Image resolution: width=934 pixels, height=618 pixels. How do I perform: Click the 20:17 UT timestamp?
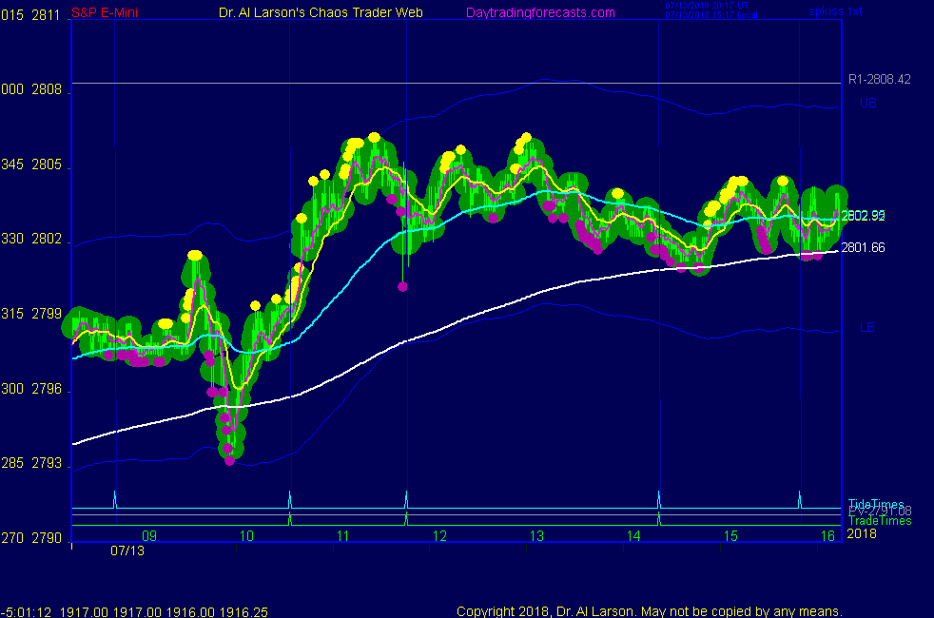point(707,6)
